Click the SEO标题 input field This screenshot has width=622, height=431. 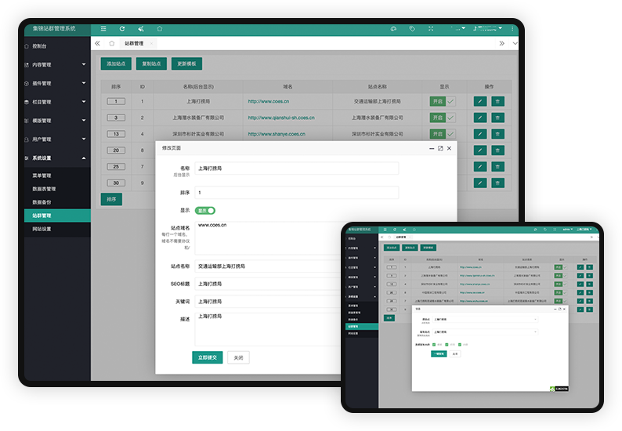pos(298,284)
